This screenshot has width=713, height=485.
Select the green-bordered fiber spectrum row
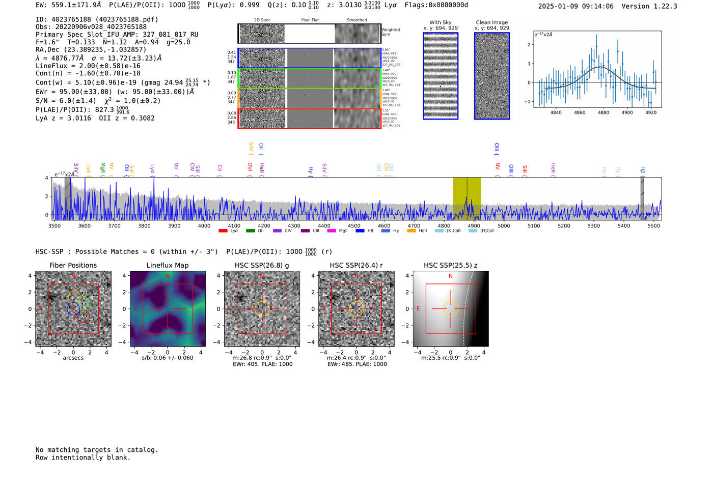coord(309,78)
